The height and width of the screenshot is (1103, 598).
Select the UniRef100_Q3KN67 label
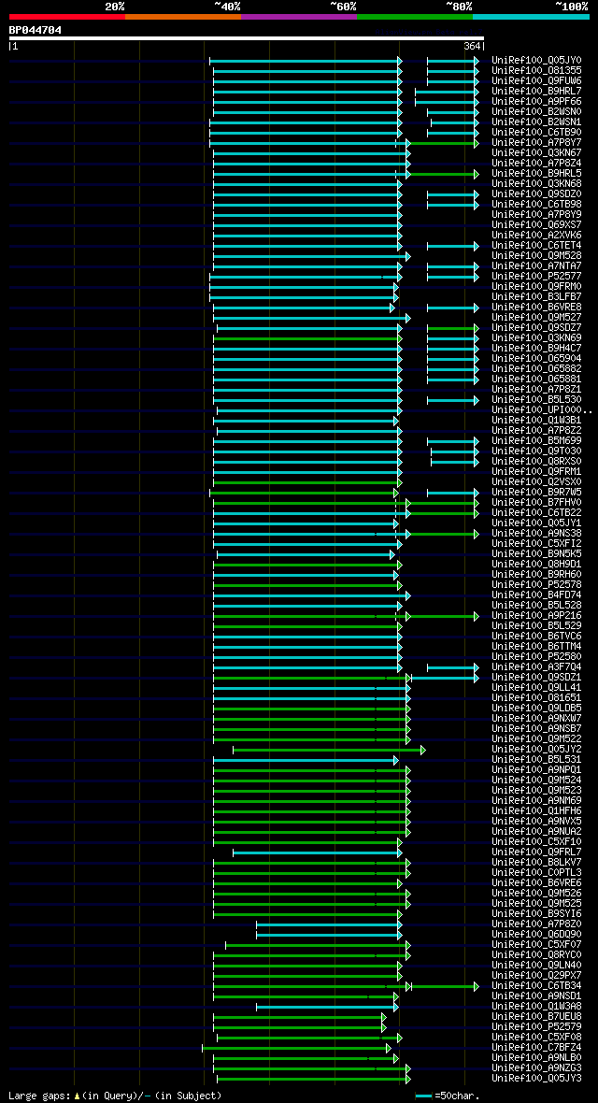pyautogui.click(x=536, y=152)
